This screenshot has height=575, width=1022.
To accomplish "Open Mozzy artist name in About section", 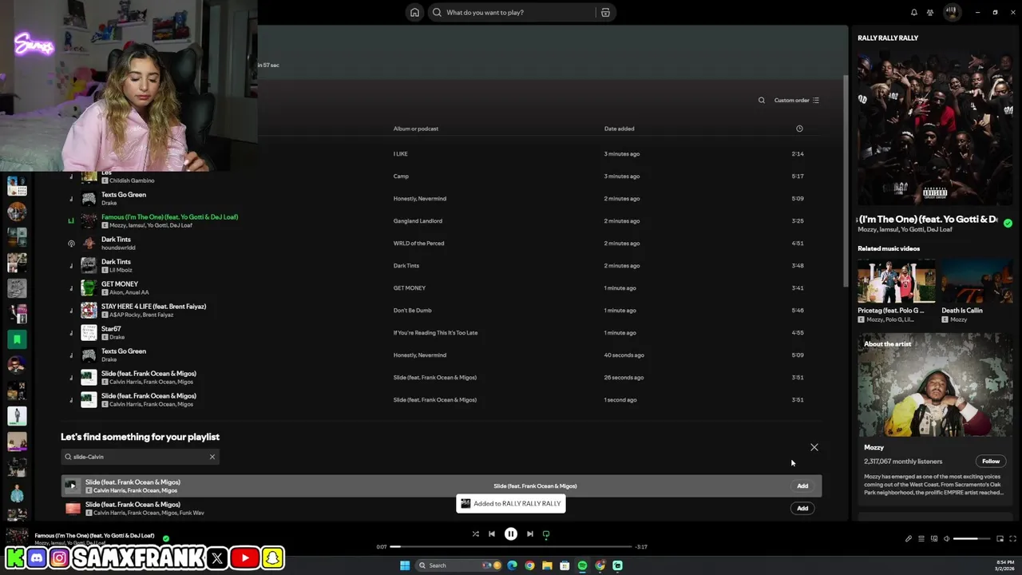I will [874, 447].
